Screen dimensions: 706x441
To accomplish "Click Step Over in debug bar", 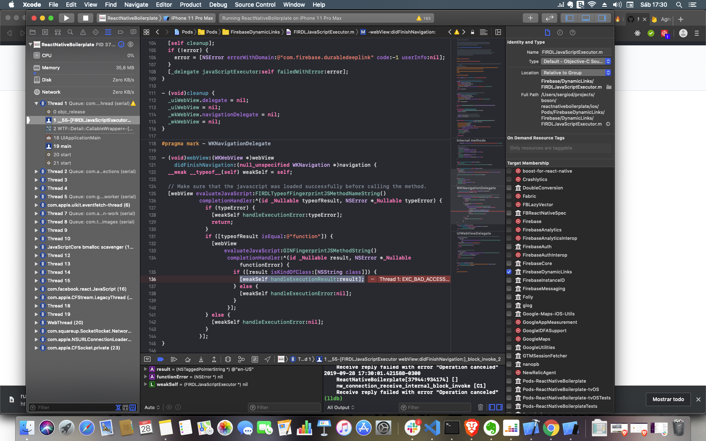I will click(x=187, y=360).
